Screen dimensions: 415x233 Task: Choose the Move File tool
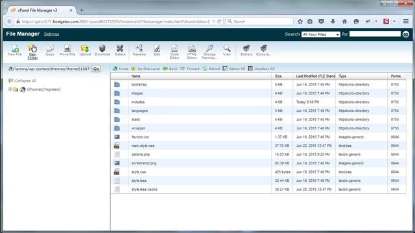(67, 50)
